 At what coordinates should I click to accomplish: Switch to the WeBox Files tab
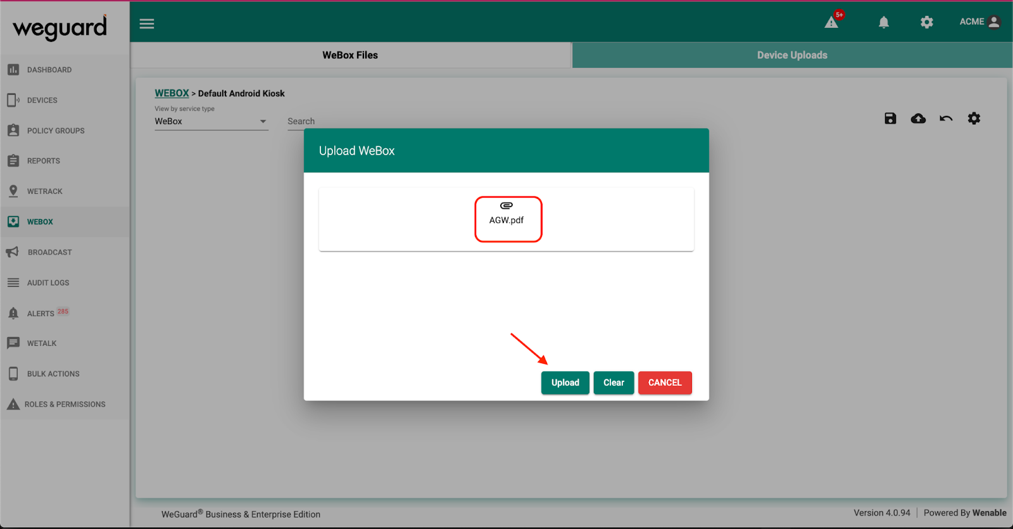click(x=350, y=55)
